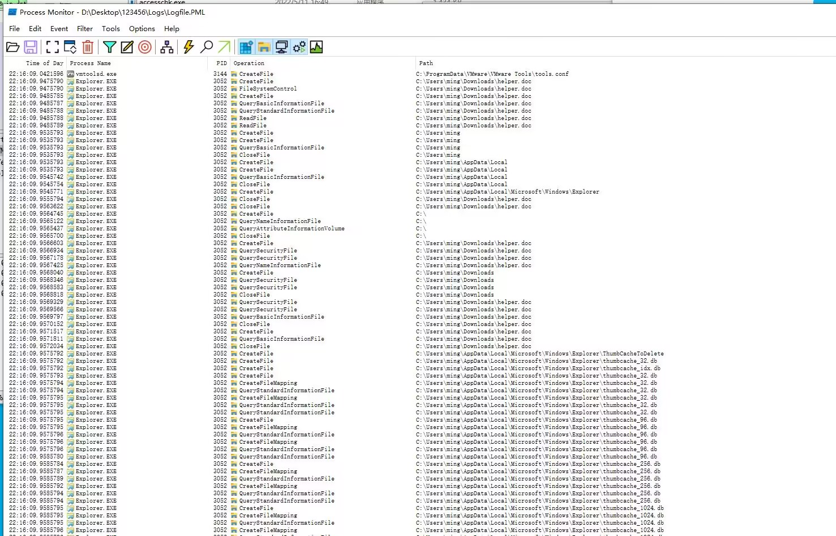Open the Tools menu

click(x=111, y=28)
